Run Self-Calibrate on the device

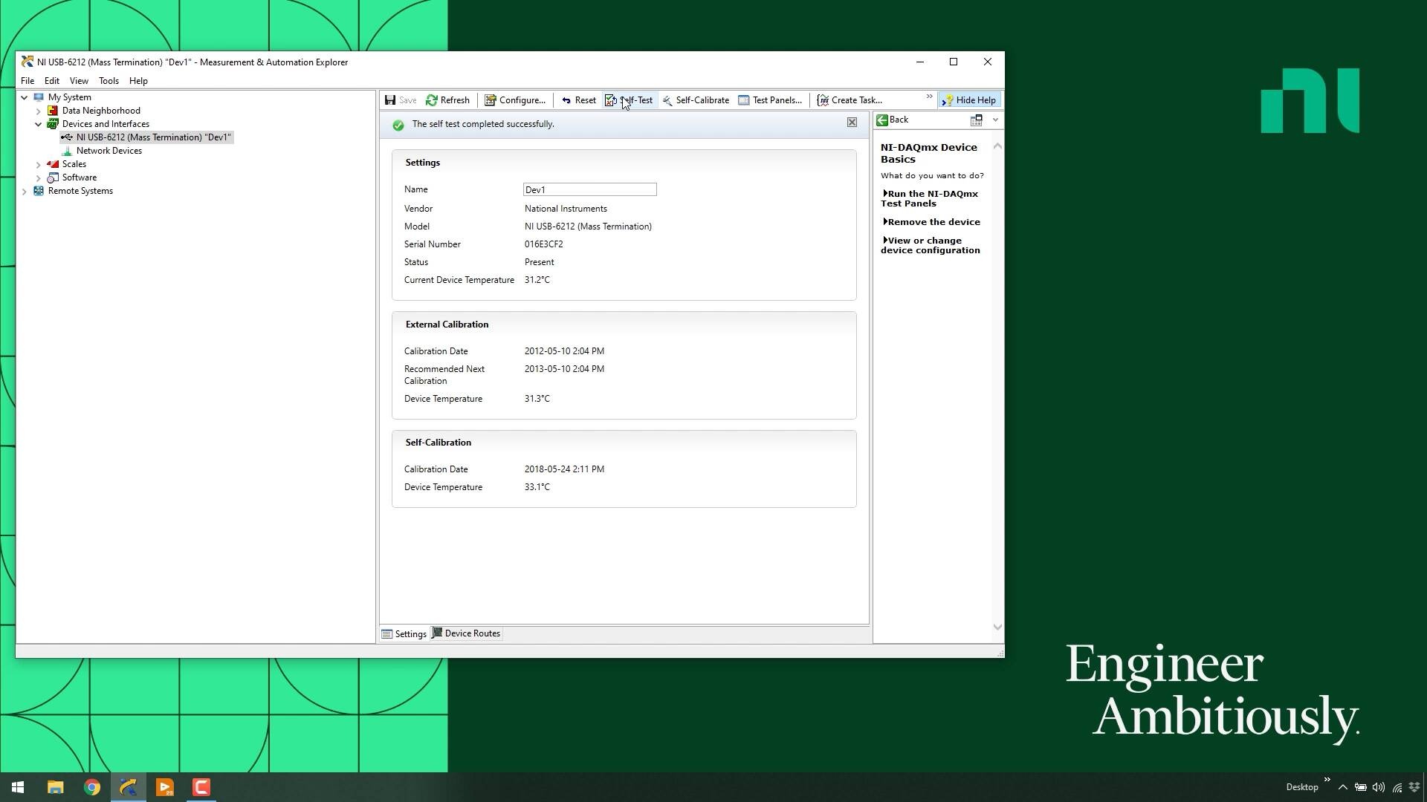pos(695,100)
